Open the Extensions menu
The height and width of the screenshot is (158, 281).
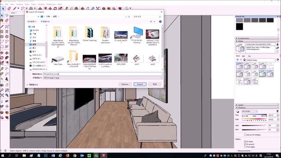point(51,4)
